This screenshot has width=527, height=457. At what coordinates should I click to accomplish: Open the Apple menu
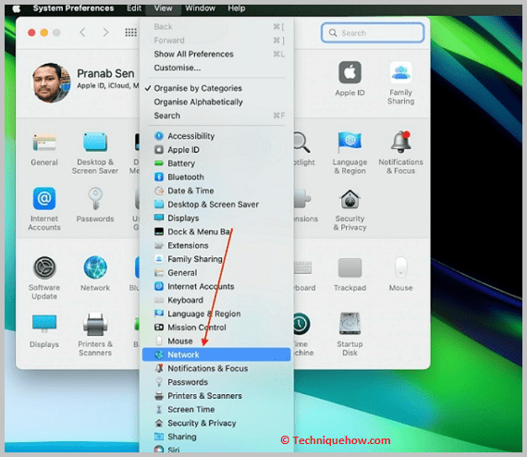(16, 8)
